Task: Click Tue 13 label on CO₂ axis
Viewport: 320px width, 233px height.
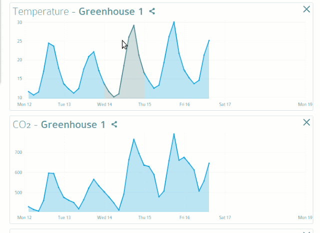Action: (x=64, y=218)
